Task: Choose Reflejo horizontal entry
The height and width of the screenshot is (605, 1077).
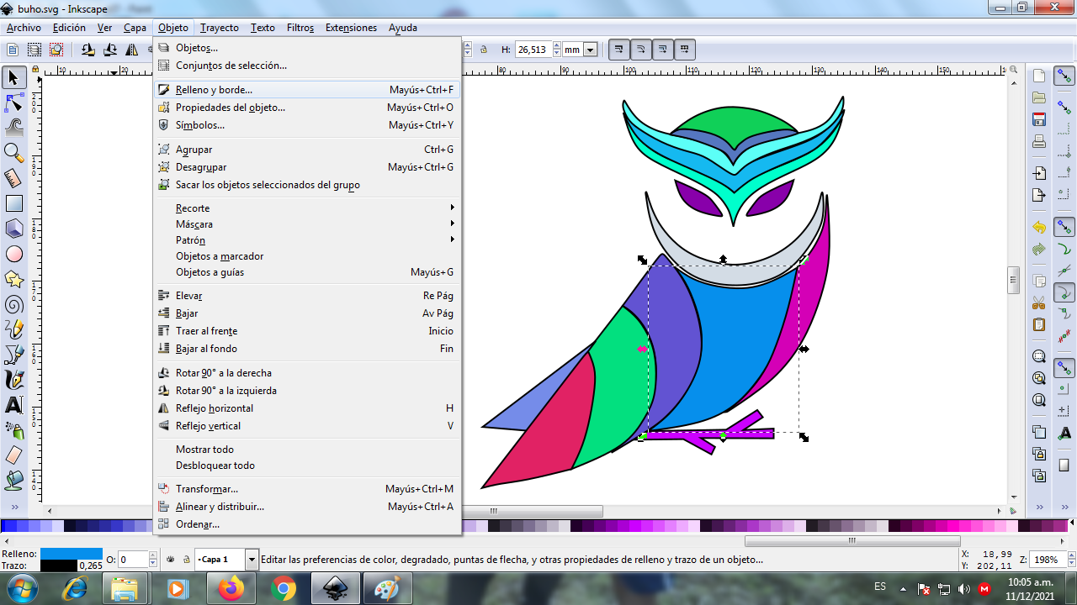Action: 306,408
